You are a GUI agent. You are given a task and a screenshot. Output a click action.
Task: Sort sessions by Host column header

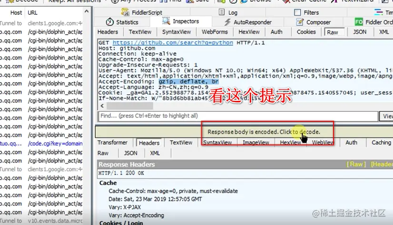coord(16,12)
